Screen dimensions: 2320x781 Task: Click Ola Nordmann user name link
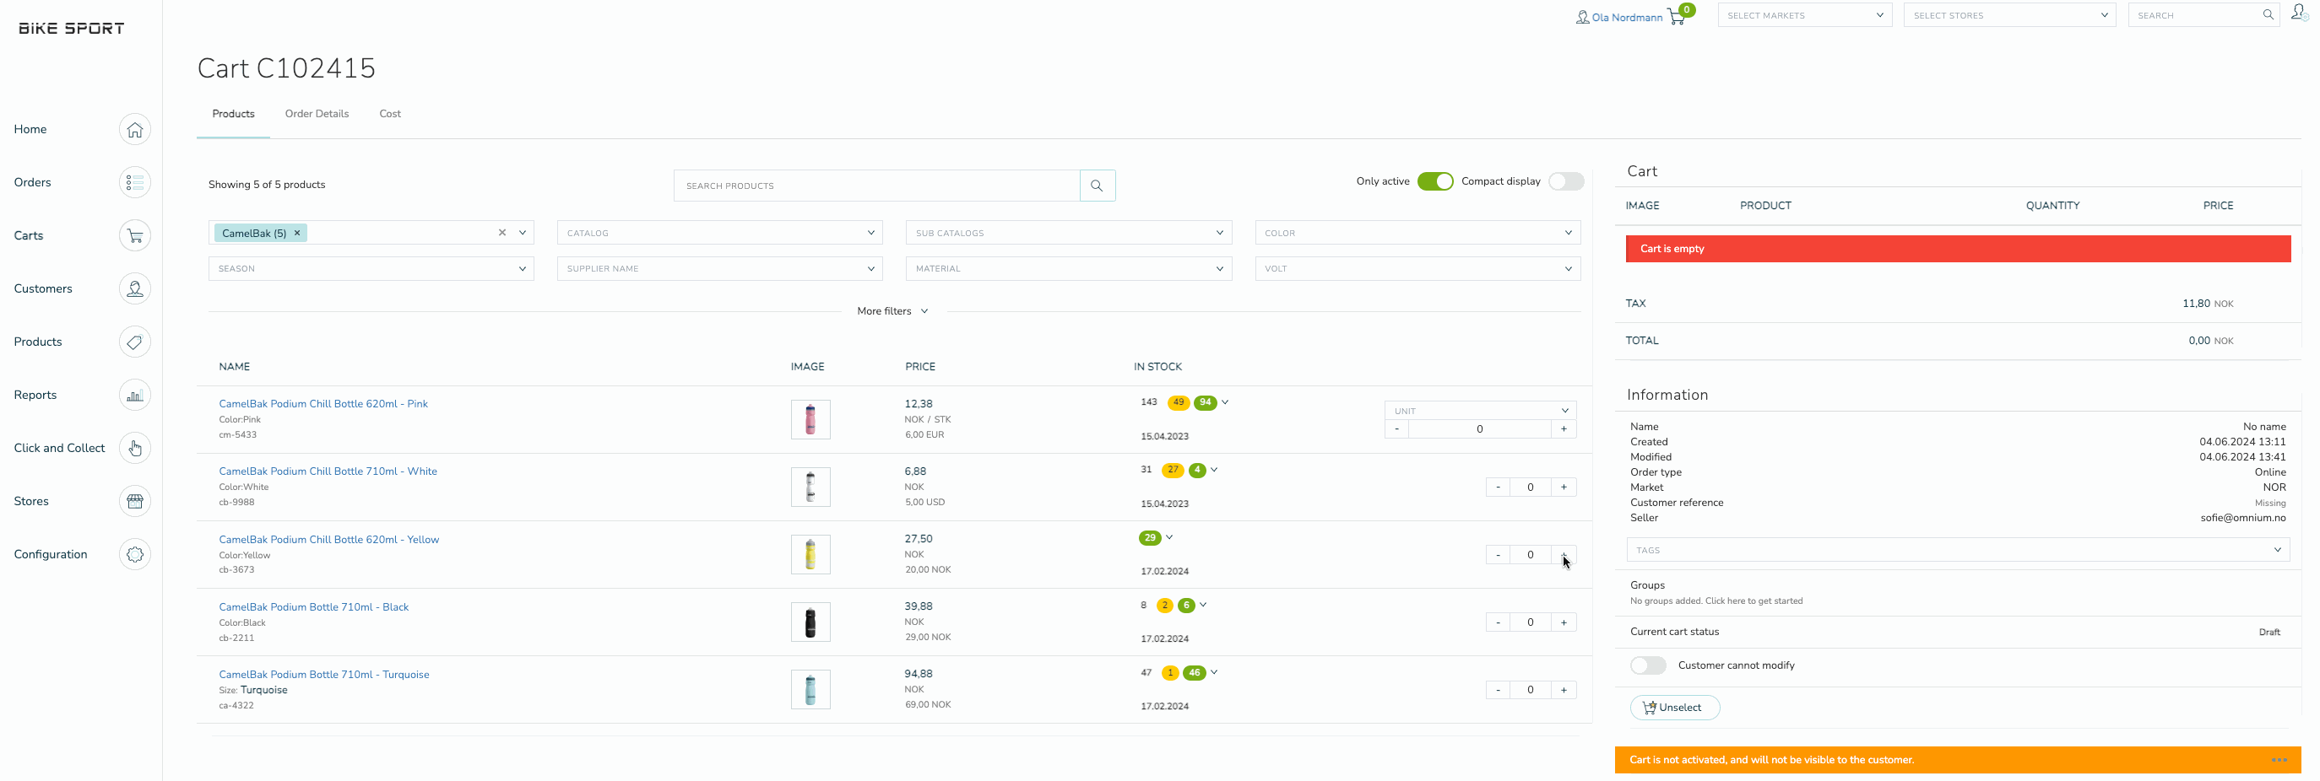click(1627, 18)
